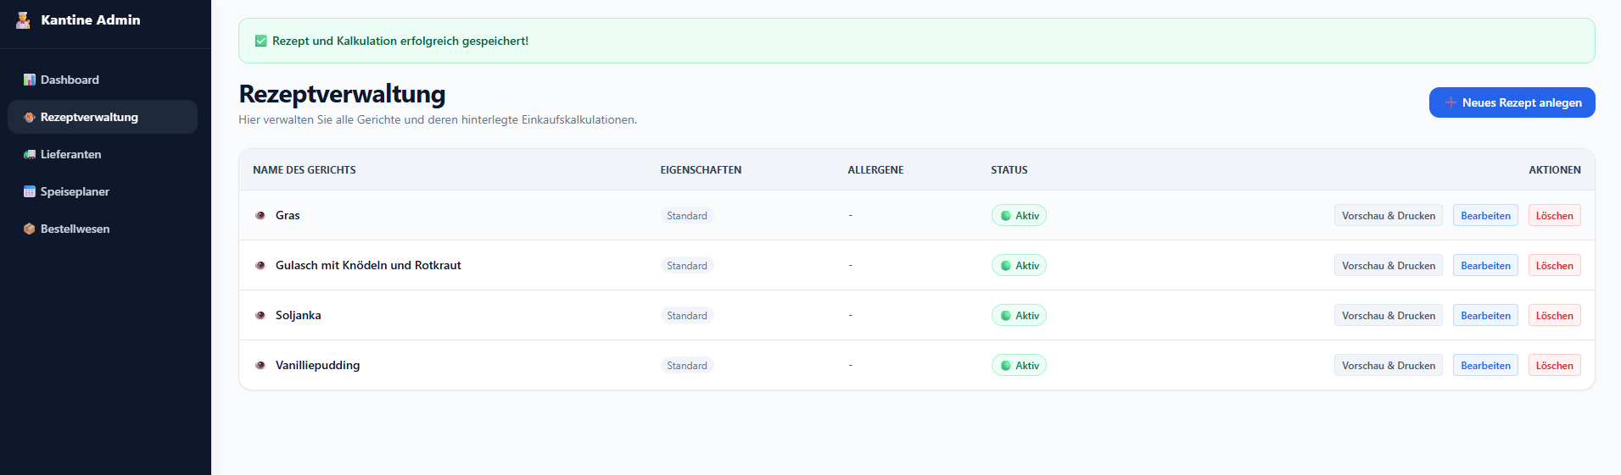Click the Standard tag in the Gras row
The image size is (1621, 475).
[x=687, y=215]
